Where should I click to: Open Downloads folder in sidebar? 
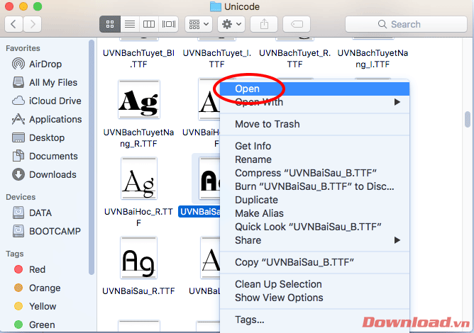[53, 174]
